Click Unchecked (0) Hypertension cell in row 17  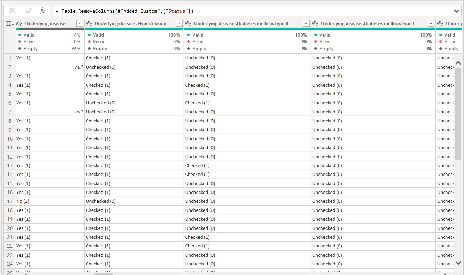pos(134,201)
